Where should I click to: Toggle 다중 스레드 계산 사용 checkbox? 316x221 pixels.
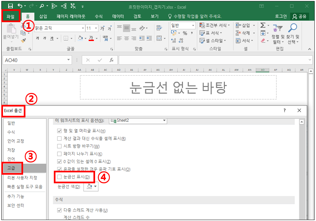(x=59, y=210)
